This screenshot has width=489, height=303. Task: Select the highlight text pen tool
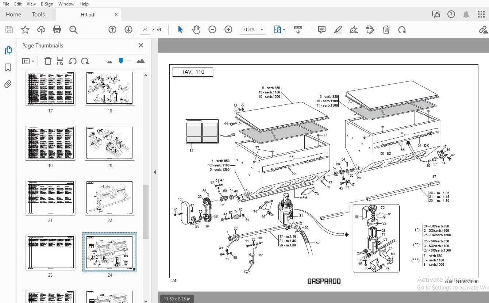[338, 30]
